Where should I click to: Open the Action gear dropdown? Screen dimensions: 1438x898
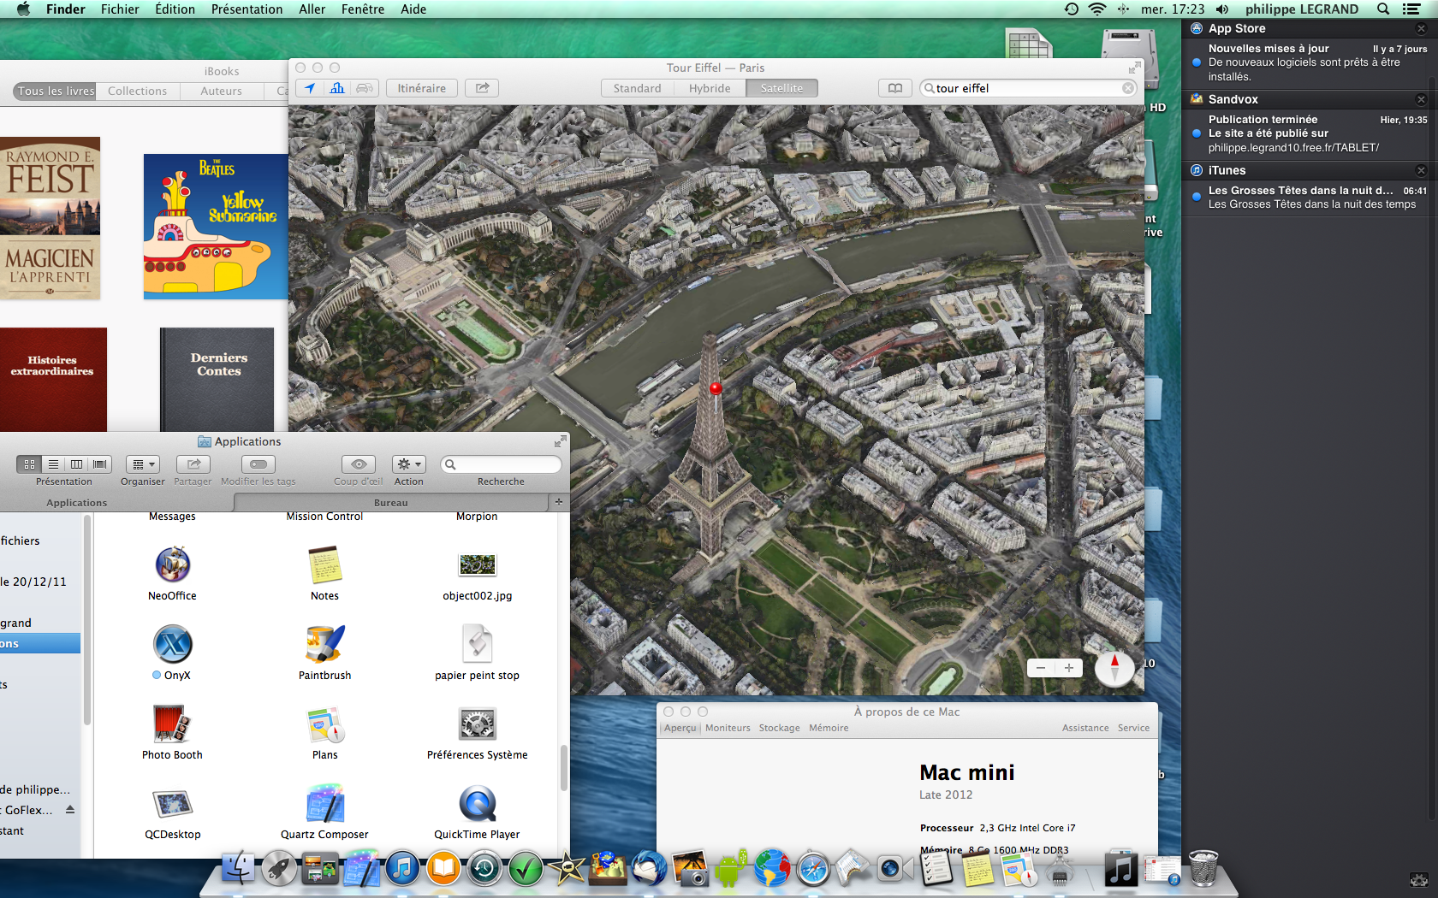(x=409, y=464)
